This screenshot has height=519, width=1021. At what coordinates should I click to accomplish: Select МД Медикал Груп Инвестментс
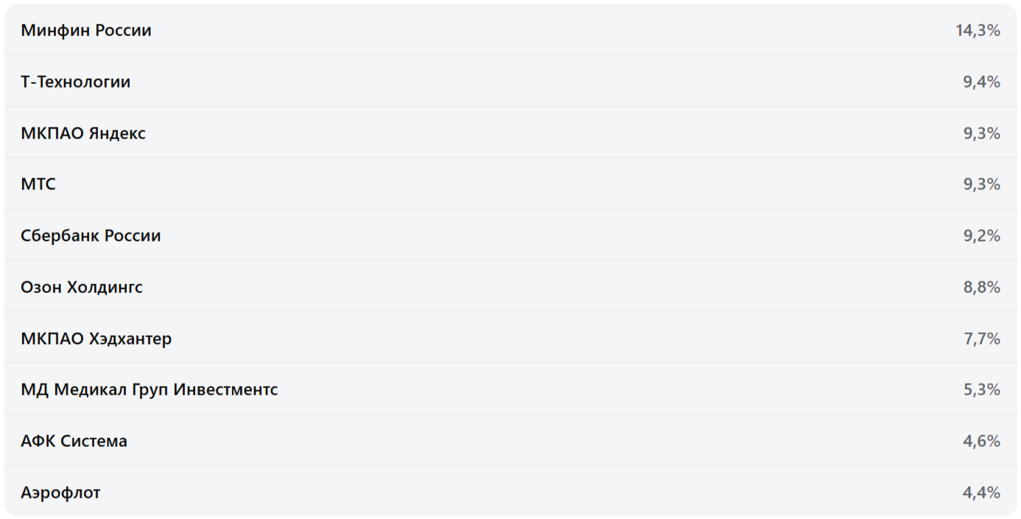point(150,389)
